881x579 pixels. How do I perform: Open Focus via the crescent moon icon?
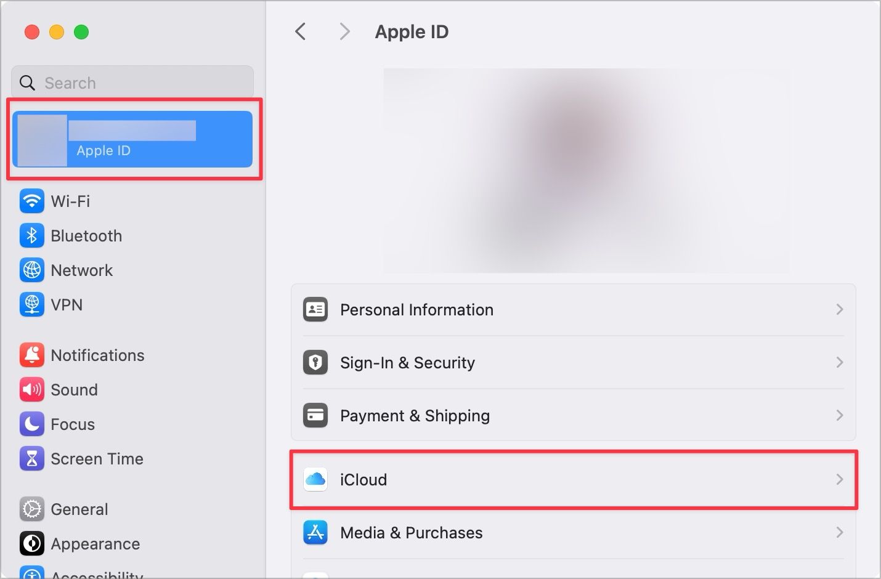point(31,424)
